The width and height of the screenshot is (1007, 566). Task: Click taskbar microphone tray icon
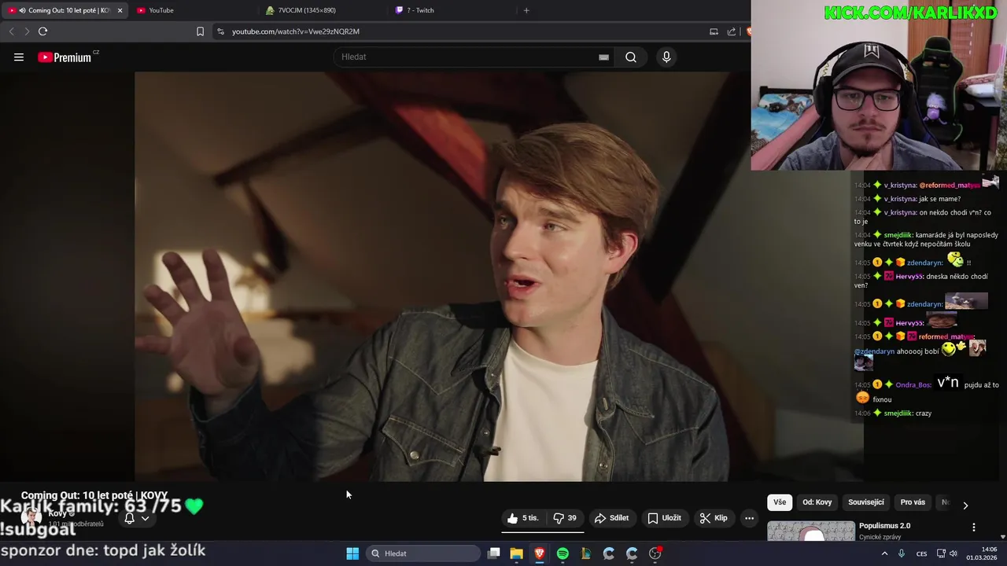tap(902, 553)
